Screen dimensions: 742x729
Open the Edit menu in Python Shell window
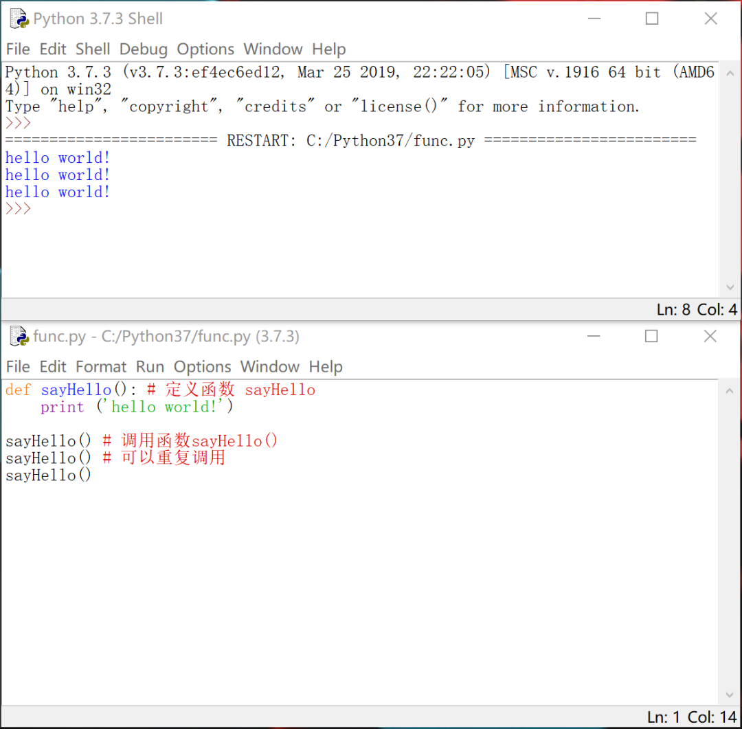coord(52,49)
